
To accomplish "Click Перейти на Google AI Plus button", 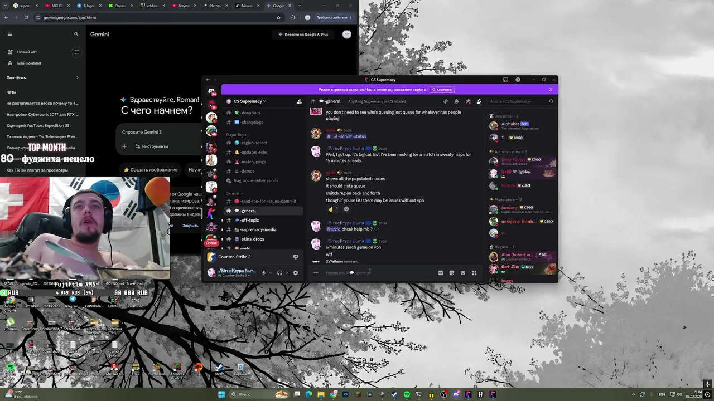I will (303, 34).
